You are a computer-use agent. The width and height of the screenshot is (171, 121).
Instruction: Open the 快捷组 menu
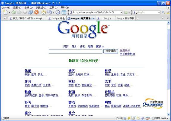[x=41, y=8]
